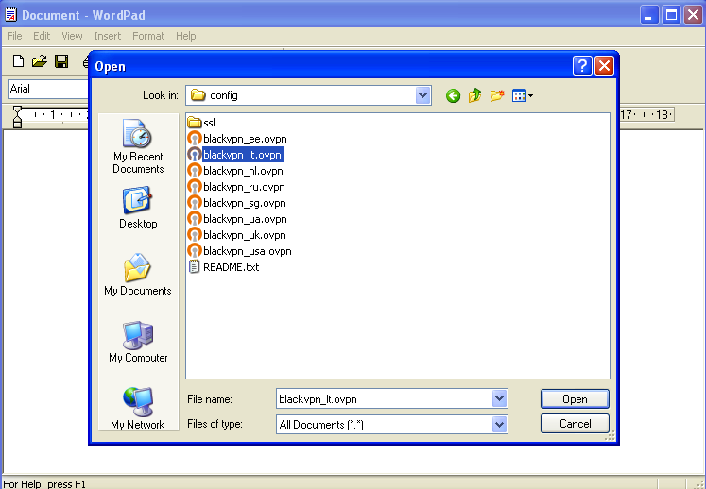The image size is (706, 489).
Task: Jump to Desktop in places bar
Action: (138, 208)
